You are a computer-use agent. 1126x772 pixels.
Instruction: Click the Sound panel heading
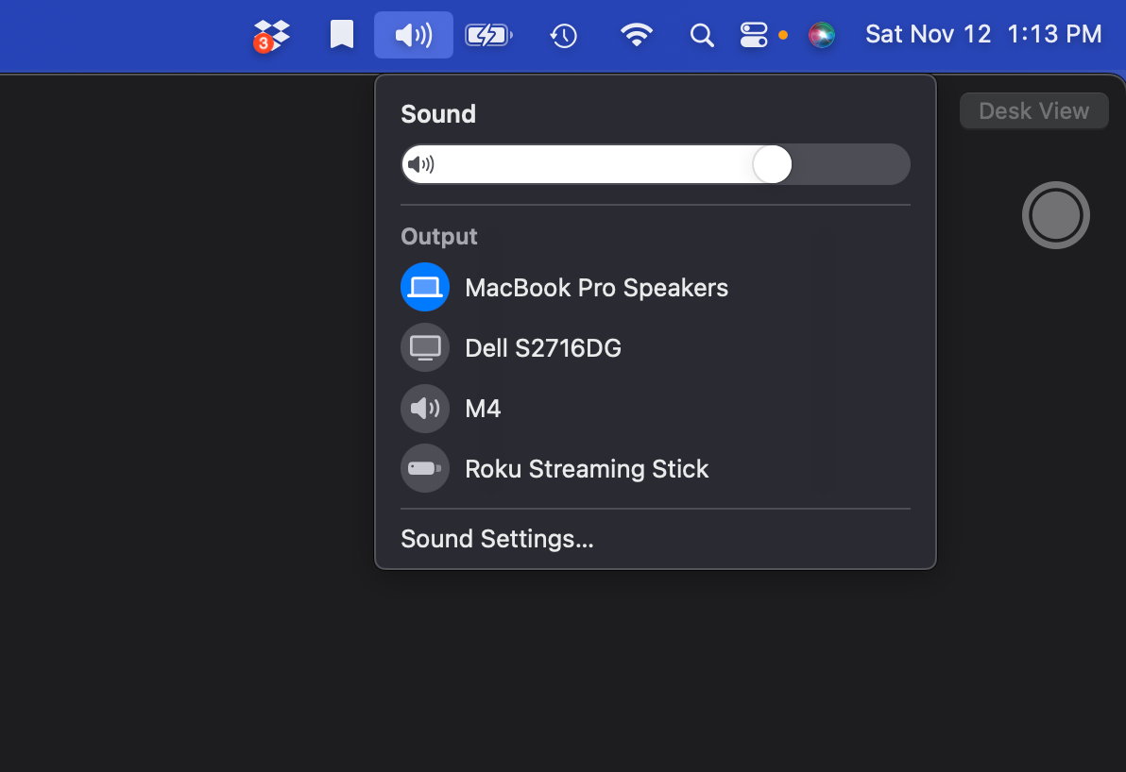tap(438, 113)
